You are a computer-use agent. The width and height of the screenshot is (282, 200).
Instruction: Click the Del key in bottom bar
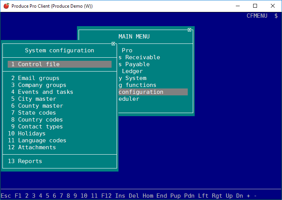point(134,196)
